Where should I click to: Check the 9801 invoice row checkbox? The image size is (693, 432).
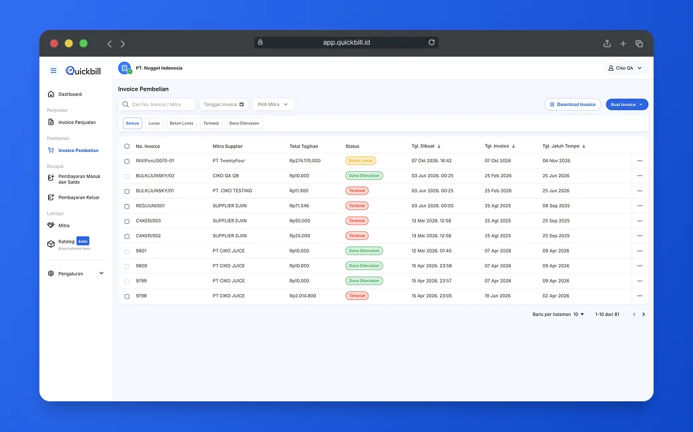point(127,251)
